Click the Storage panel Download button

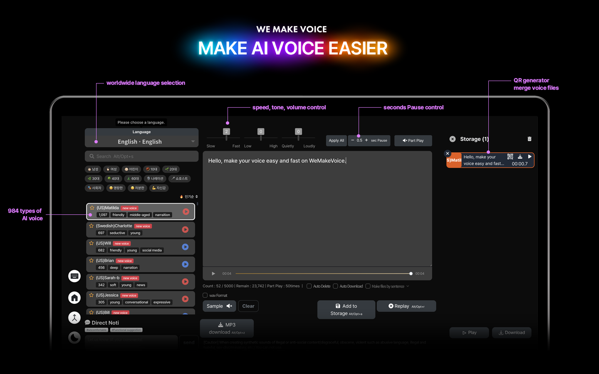(512, 332)
